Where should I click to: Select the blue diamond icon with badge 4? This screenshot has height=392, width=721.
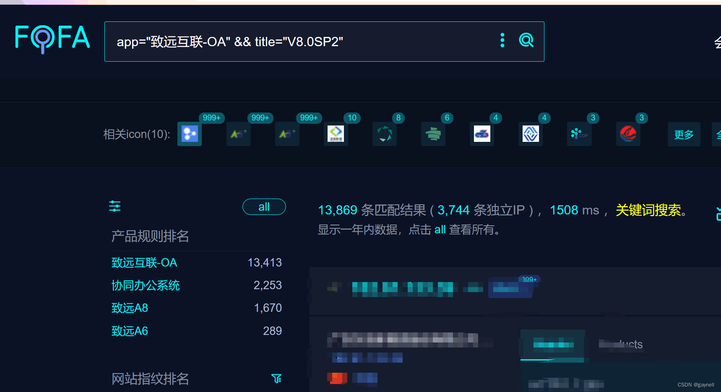tap(531, 134)
